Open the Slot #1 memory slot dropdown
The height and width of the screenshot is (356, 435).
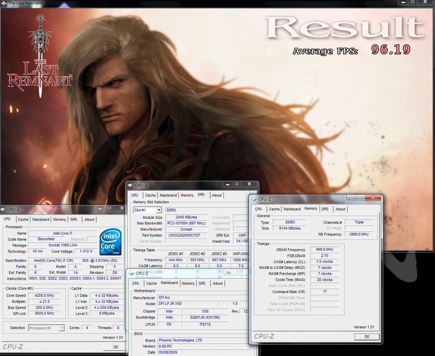coord(159,210)
